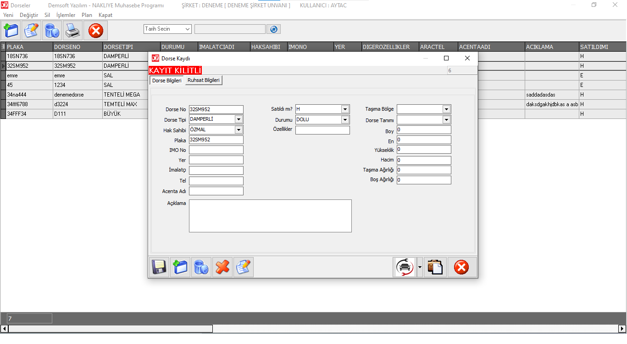The height and width of the screenshot is (344, 627).
Task: Open the İşlemler menu
Action: click(x=66, y=15)
